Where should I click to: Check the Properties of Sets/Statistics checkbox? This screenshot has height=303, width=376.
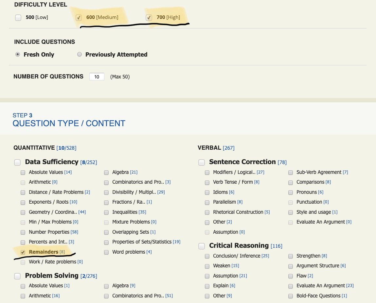(x=106, y=242)
